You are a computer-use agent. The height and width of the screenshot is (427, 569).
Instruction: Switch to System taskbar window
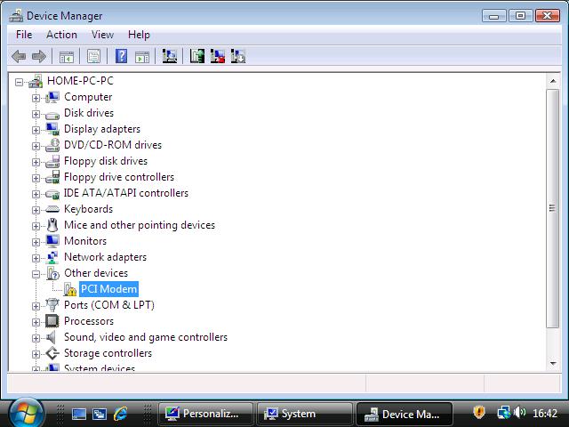pos(304,414)
